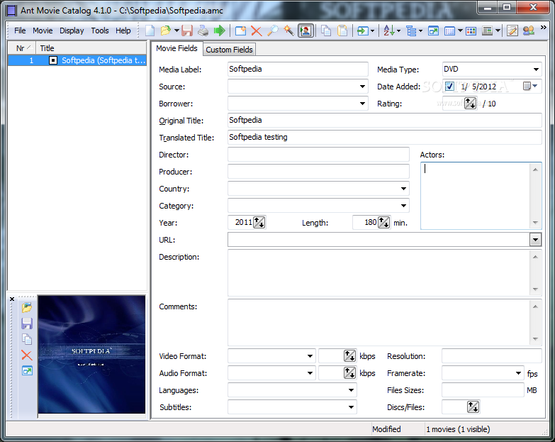Click the A-Z sort icon
The height and width of the screenshot is (442, 555).
(389, 31)
